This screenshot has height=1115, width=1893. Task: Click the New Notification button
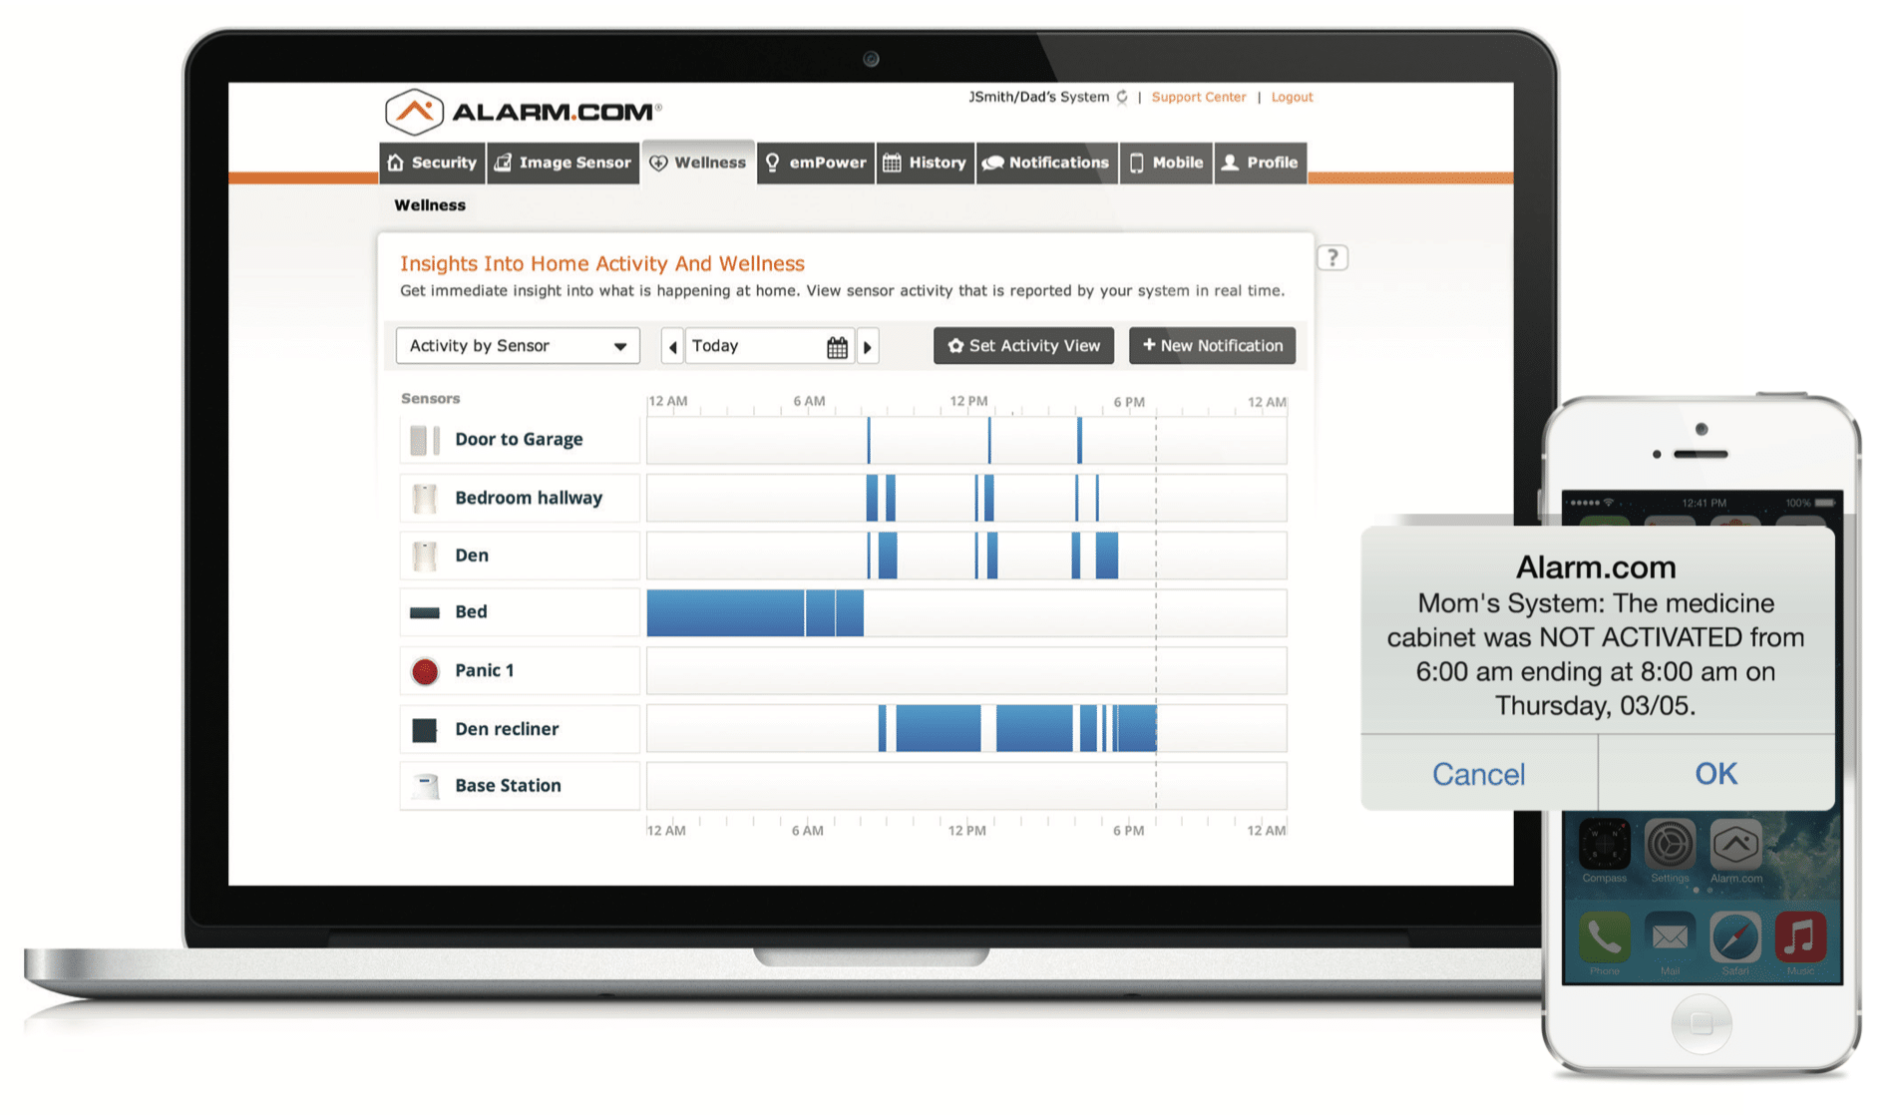click(x=1212, y=346)
